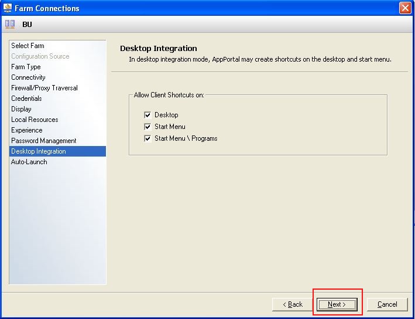Viewport: 415px width, 319px height.
Task: Click the Next button
Action: point(337,304)
